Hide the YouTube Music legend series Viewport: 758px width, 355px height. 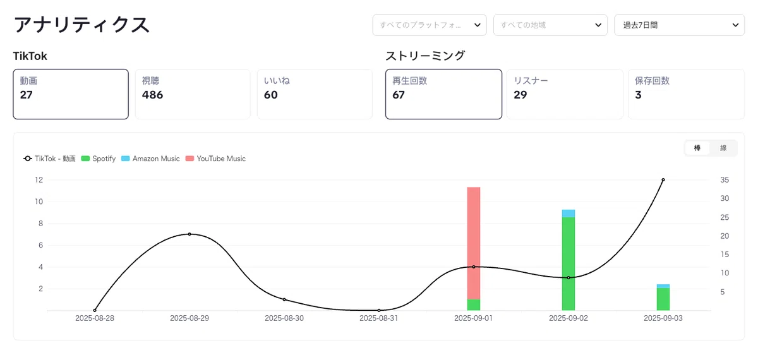[x=190, y=159]
